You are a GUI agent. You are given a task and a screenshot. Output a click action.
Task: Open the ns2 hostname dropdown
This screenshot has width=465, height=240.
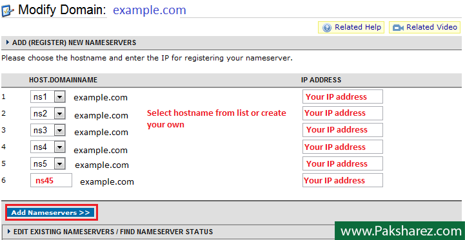59,113
